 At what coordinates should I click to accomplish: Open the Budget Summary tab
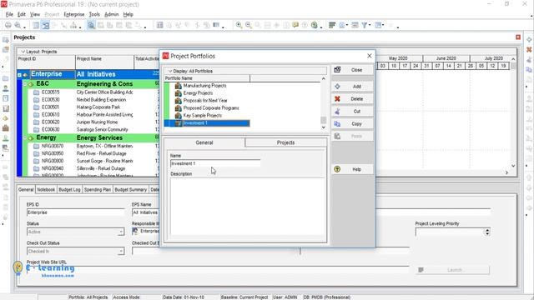[x=130, y=189]
